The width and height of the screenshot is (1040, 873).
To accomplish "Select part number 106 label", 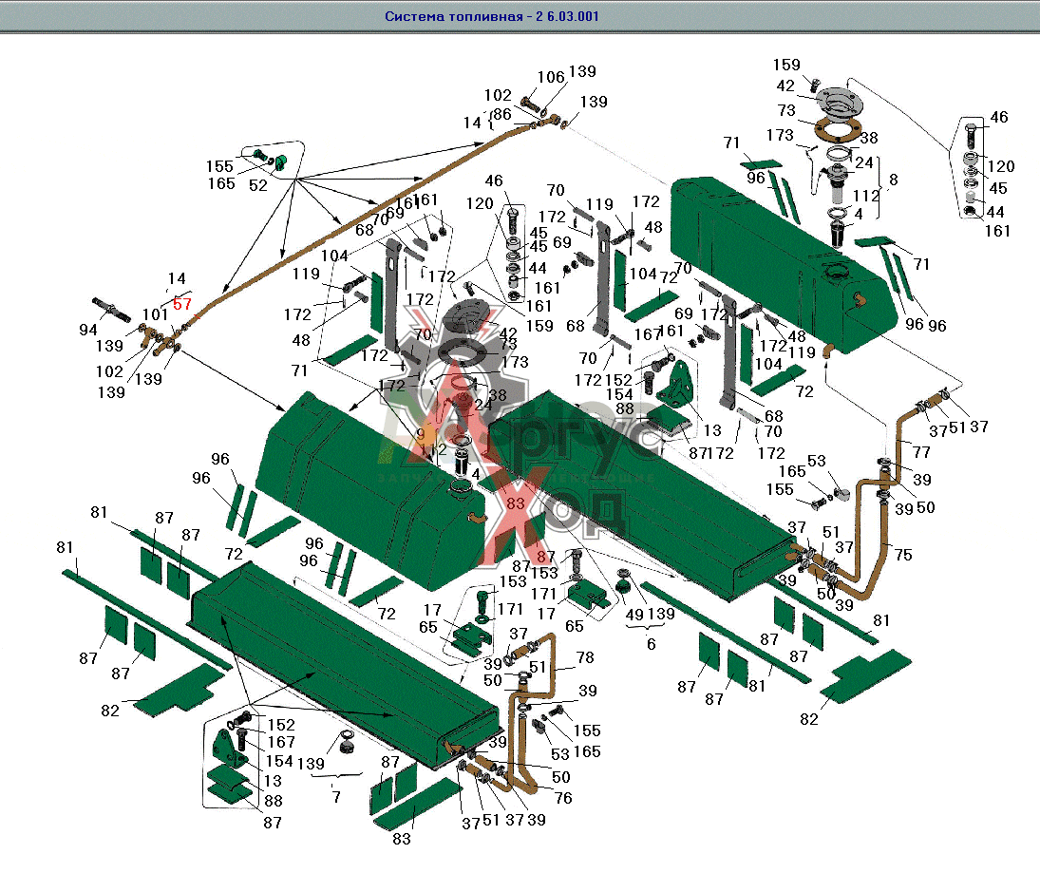I will point(551,78).
